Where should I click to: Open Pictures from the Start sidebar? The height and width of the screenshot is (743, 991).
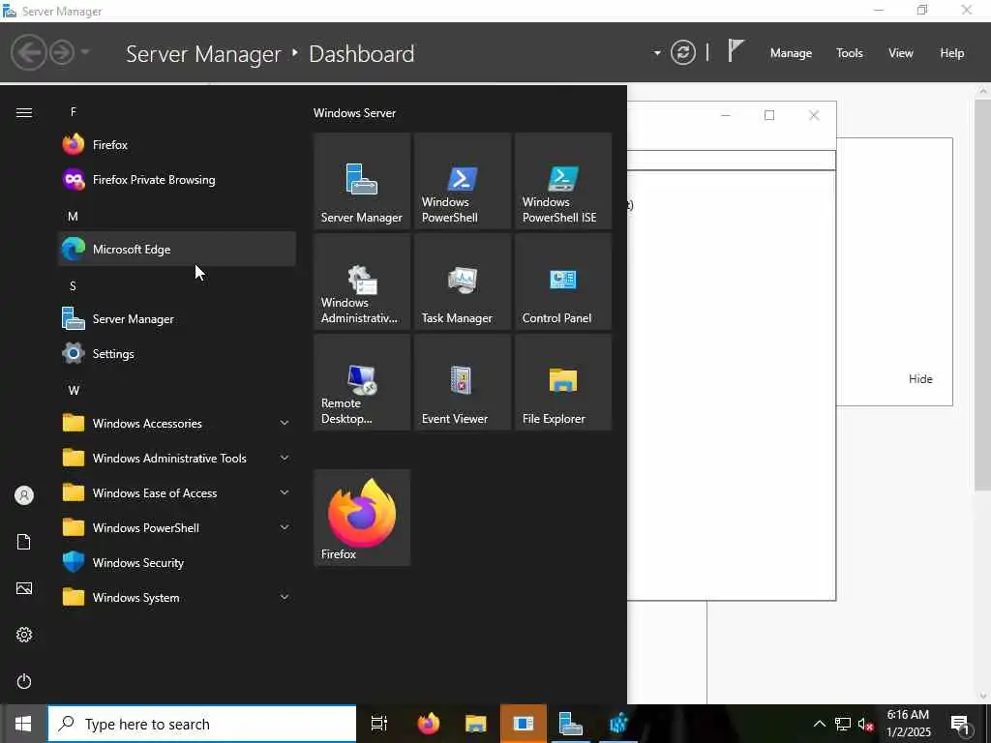click(x=24, y=588)
